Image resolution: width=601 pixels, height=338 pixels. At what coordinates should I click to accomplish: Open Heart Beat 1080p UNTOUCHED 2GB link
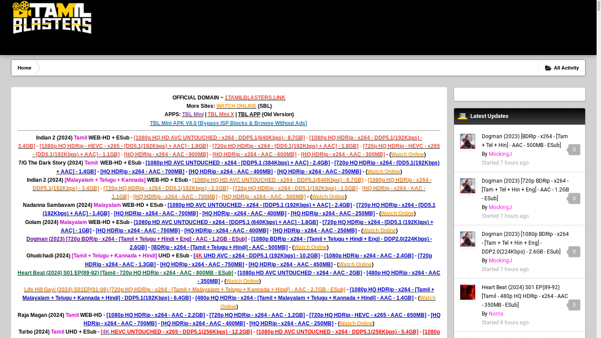pos(300,273)
